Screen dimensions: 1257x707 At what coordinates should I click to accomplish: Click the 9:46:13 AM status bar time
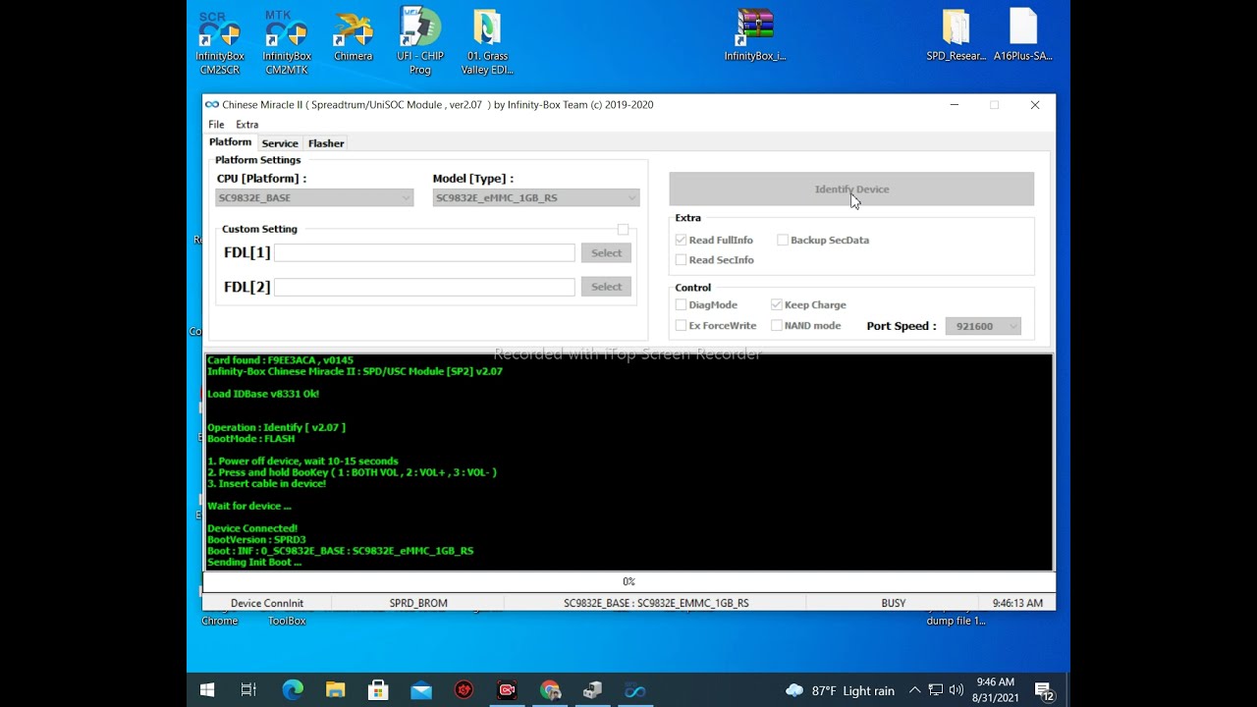(x=1017, y=603)
